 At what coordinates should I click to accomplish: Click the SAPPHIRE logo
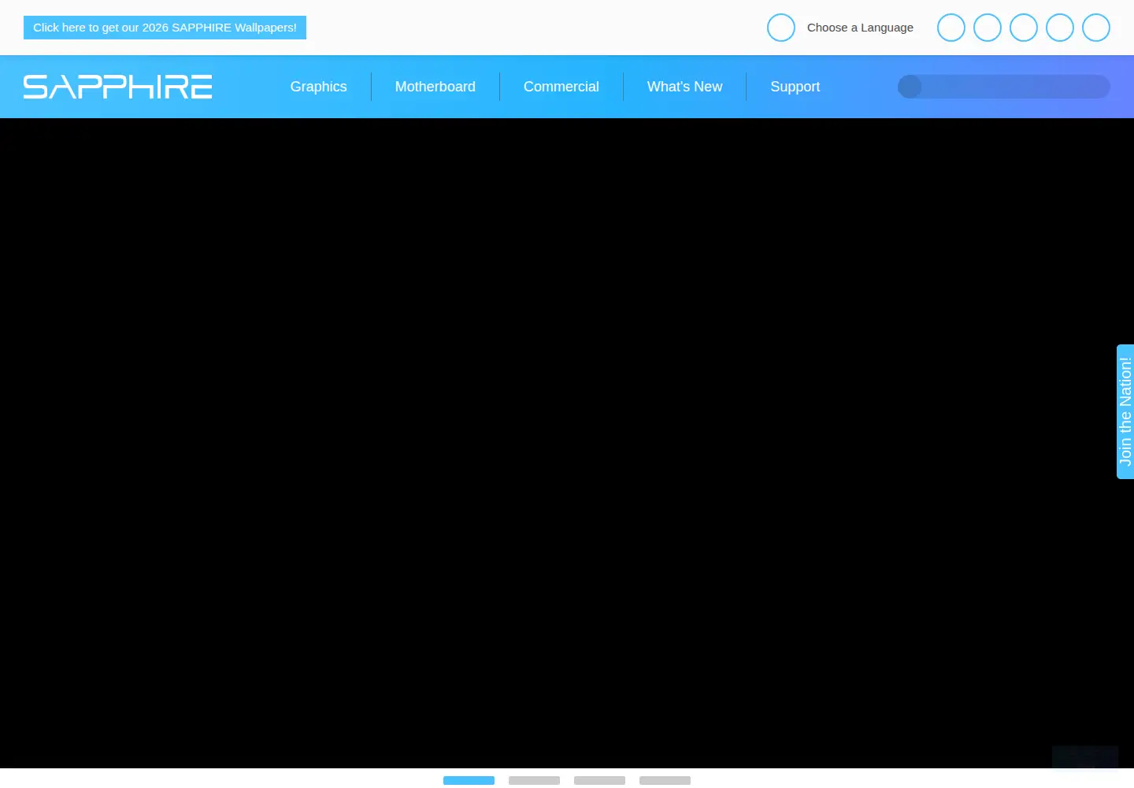(x=118, y=87)
